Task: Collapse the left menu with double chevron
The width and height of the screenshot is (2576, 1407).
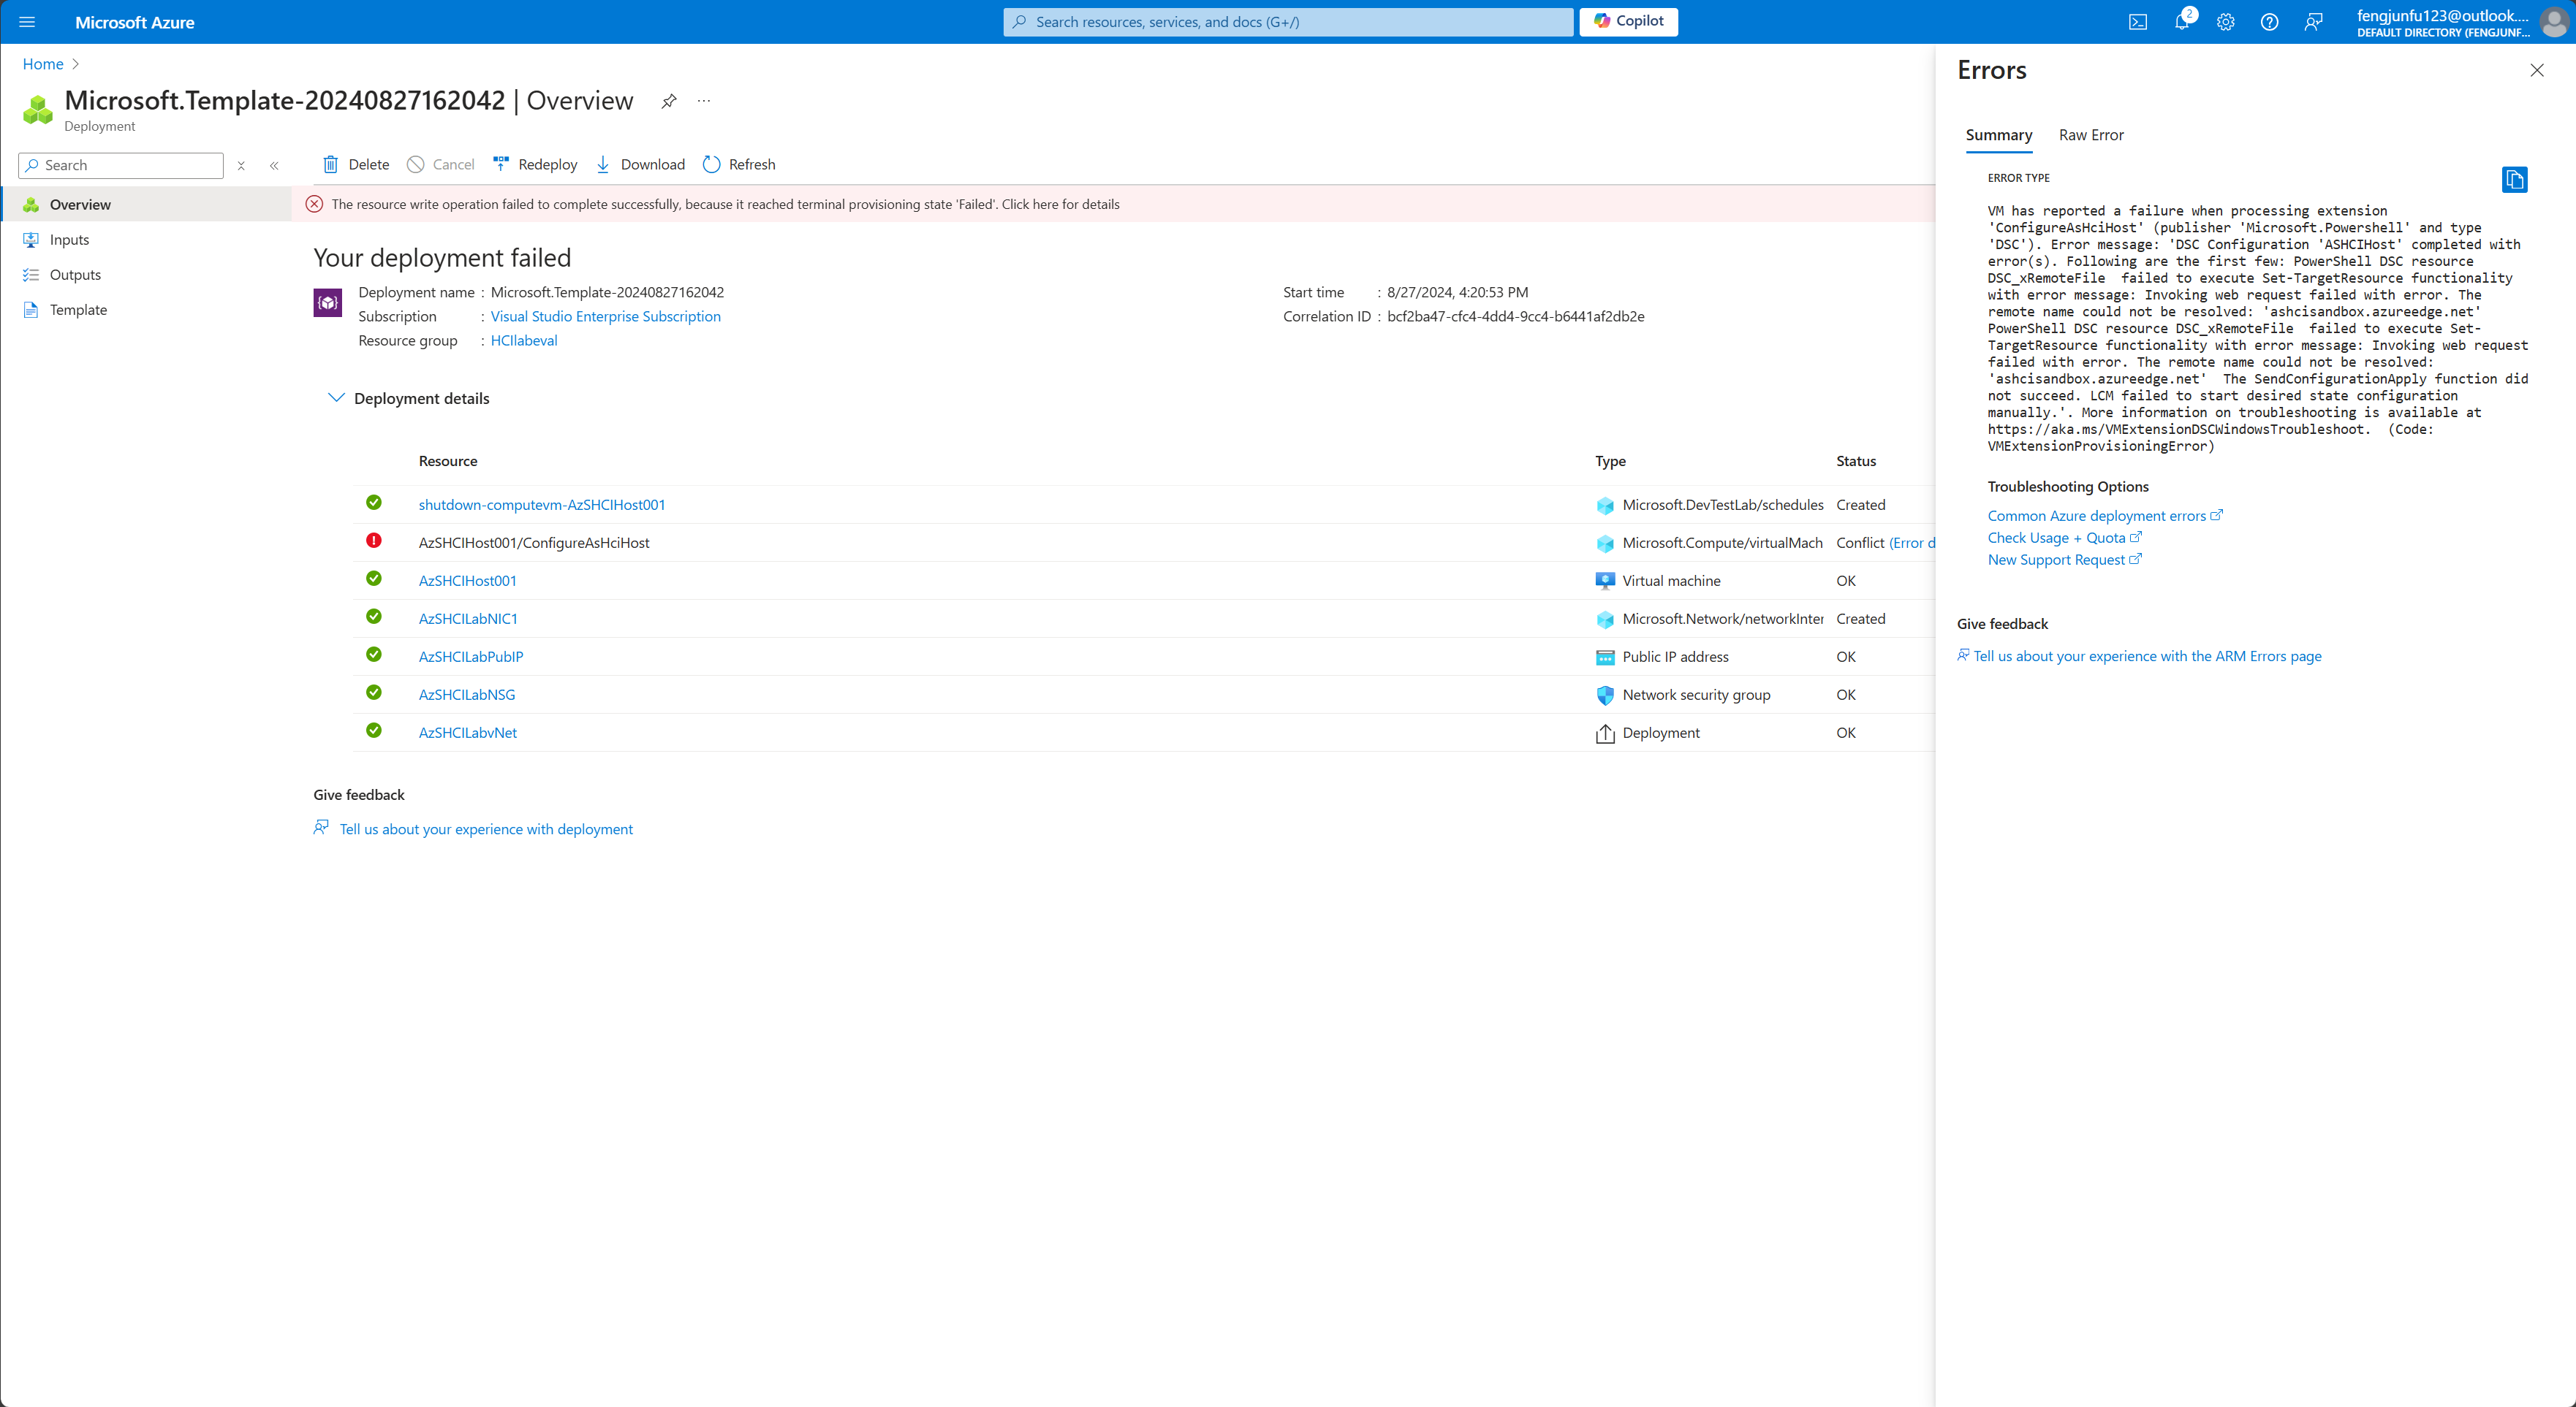Action: pyautogui.click(x=274, y=166)
